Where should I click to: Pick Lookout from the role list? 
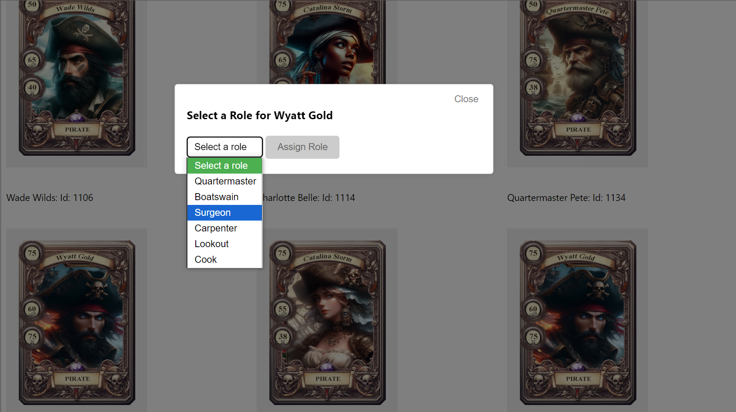tap(224, 244)
